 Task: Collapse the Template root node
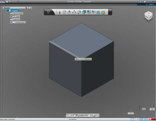click(x=5, y=11)
